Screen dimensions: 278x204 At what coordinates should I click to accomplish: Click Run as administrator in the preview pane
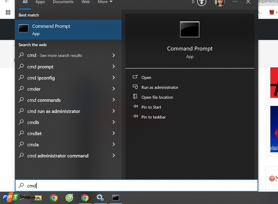160,88
